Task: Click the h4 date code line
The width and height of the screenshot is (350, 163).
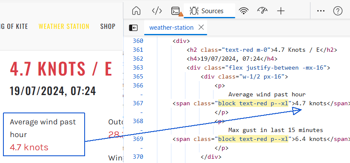Action: 232,59
